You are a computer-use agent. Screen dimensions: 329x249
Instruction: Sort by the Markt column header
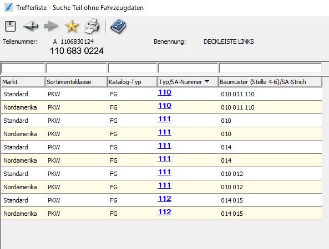pyautogui.click(x=23, y=82)
